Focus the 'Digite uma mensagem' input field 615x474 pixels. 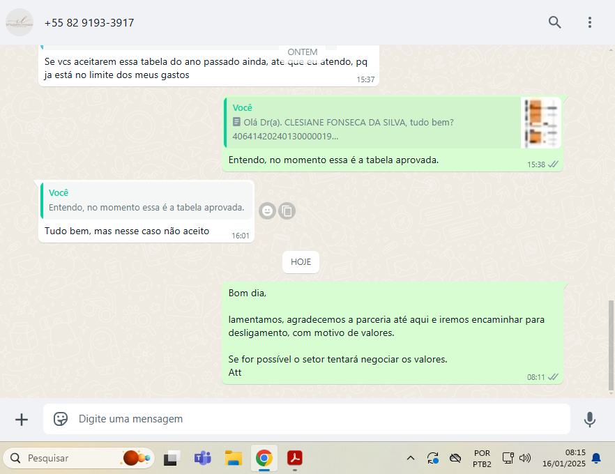point(314,419)
